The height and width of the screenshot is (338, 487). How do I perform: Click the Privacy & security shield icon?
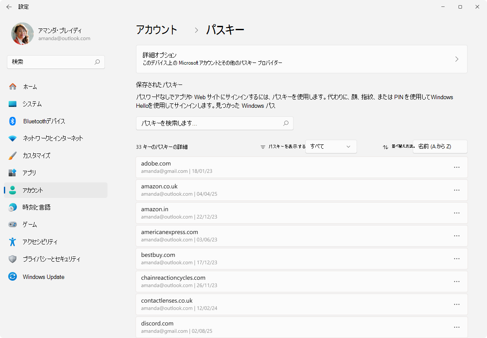click(x=13, y=259)
